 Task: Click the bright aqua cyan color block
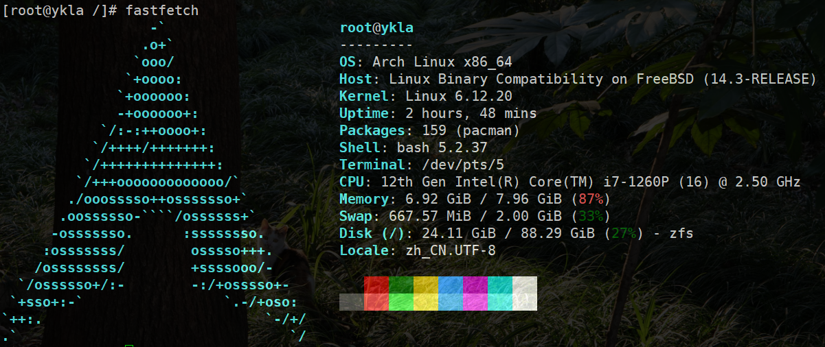click(x=499, y=302)
